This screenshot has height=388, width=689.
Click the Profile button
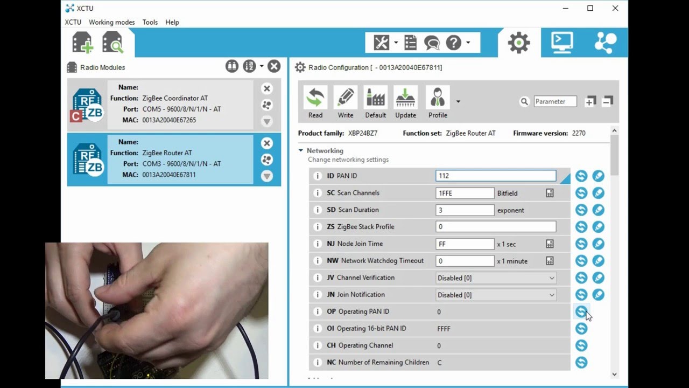point(438,102)
